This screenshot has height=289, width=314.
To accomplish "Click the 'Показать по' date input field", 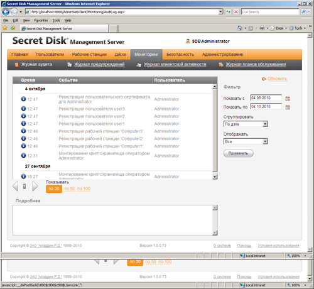I will coord(266,106).
